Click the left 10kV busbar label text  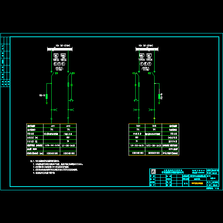[63, 45]
